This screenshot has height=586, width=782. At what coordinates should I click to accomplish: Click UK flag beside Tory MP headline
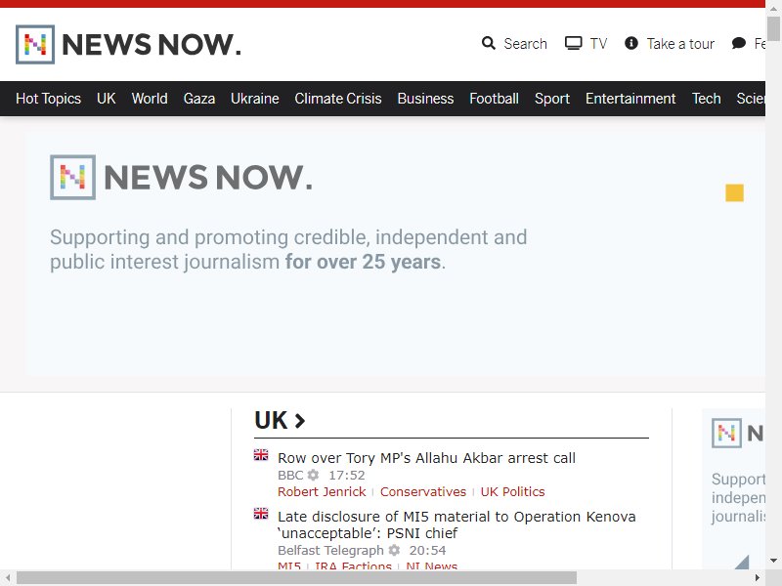261,455
